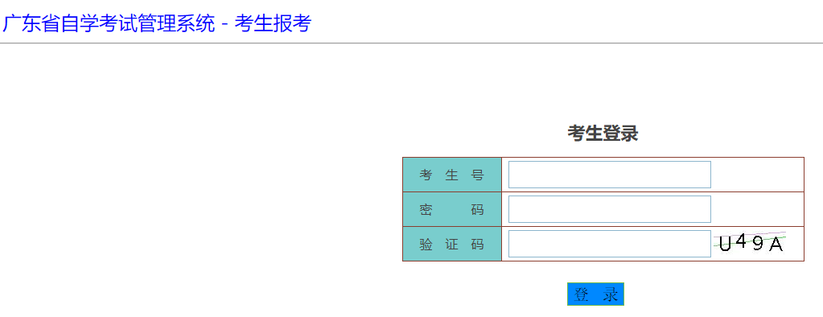Screen dimensions: 823x317
Task: Click the 考生报考 part of the title
Action: point(273,23)
